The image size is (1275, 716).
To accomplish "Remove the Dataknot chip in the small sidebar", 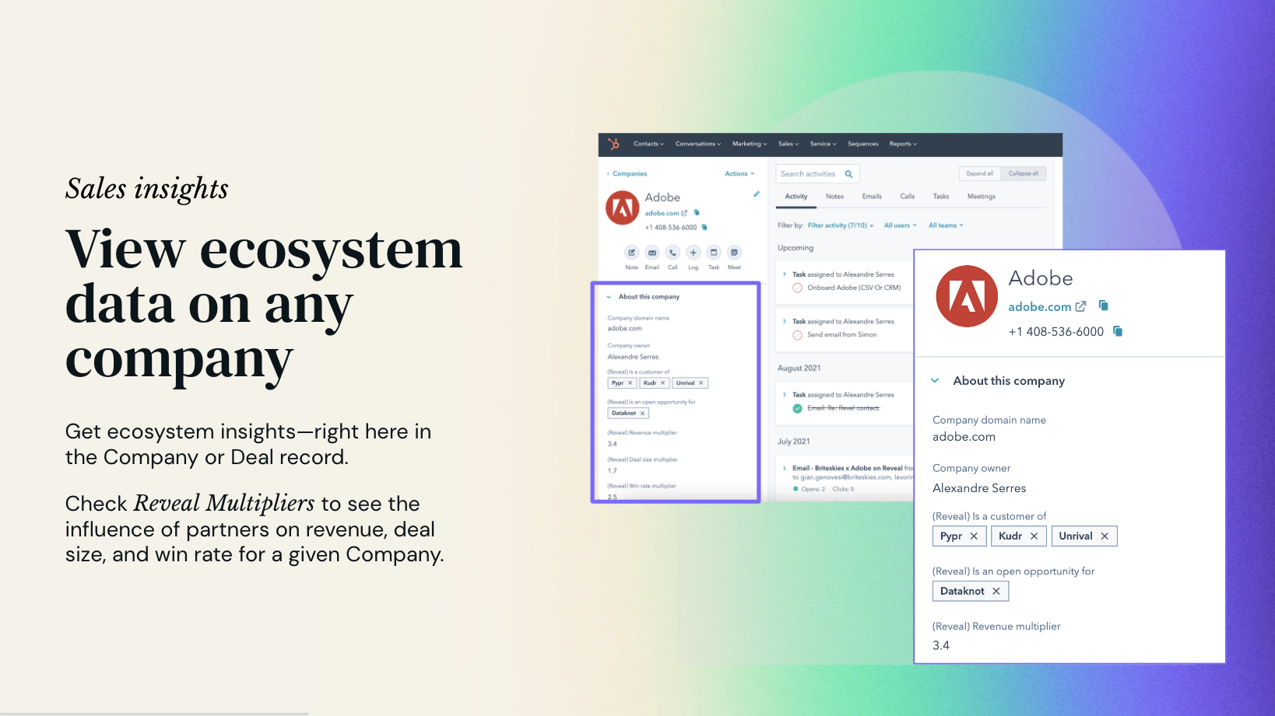I will point(642,414).
